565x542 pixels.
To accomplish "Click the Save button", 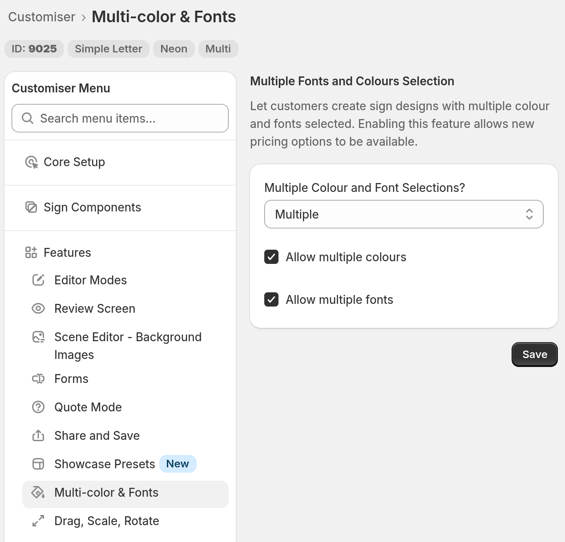I will tap(535, 355).
